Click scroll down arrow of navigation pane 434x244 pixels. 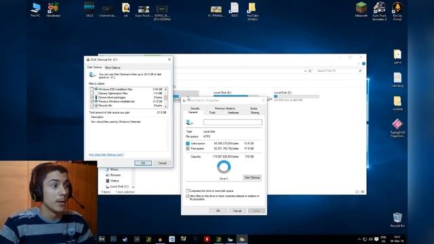(133, 187)
